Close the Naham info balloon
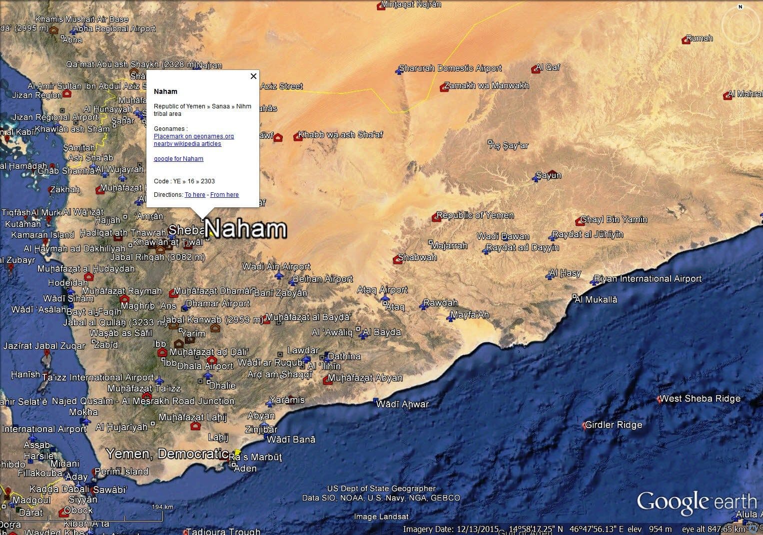This screenshot has height=535, width=763. point(253,76)
